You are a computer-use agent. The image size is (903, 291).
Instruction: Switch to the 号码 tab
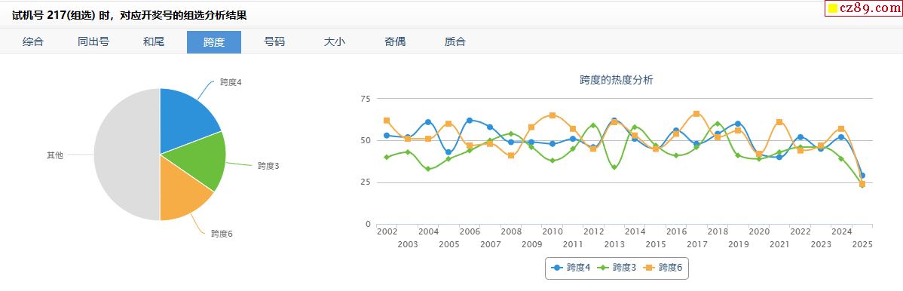pyautogui.click(x=274, y=42)
